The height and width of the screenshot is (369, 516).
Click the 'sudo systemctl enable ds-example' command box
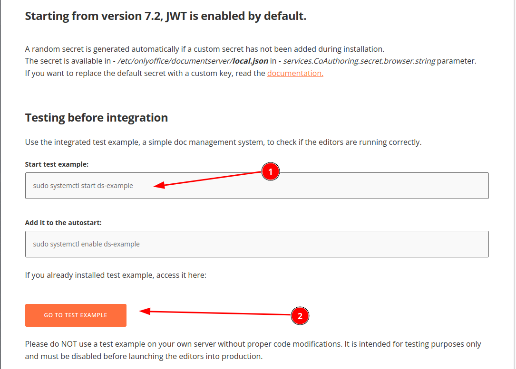(257, 244)
